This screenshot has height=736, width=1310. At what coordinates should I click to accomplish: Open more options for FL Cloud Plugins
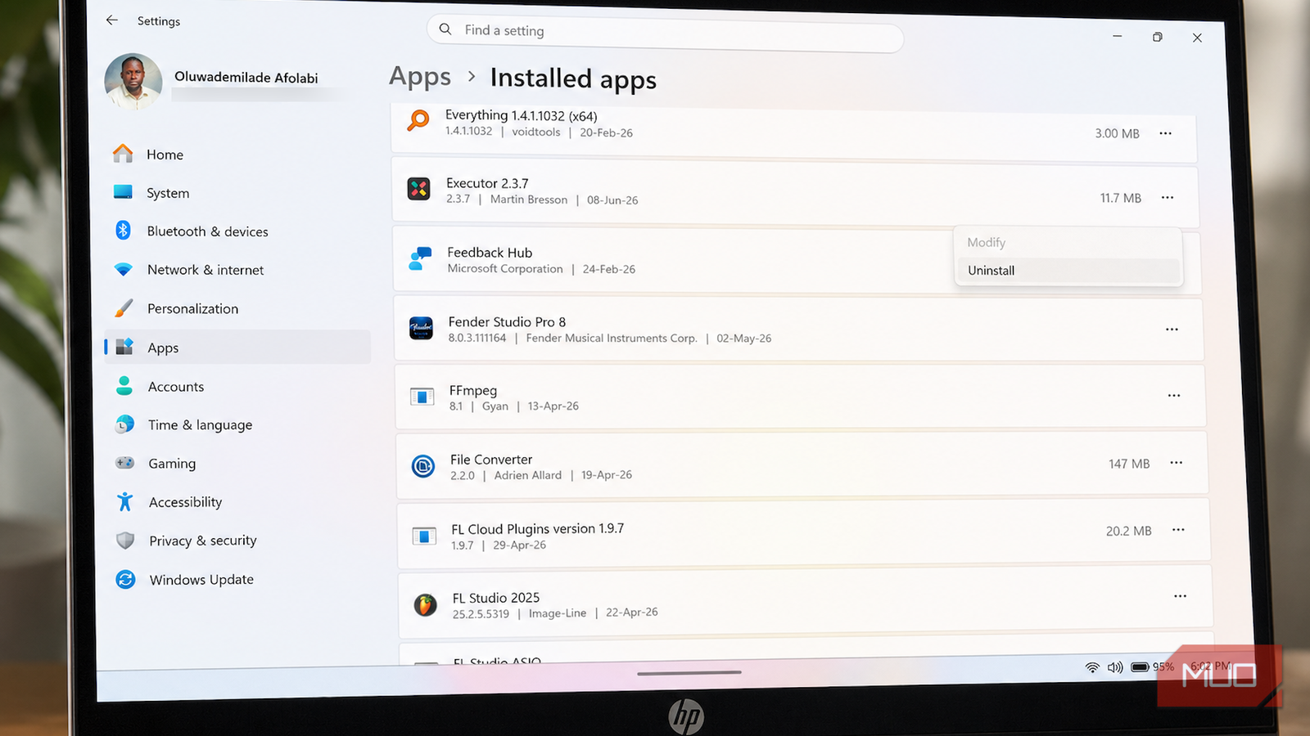click(x=1178, y=529)
